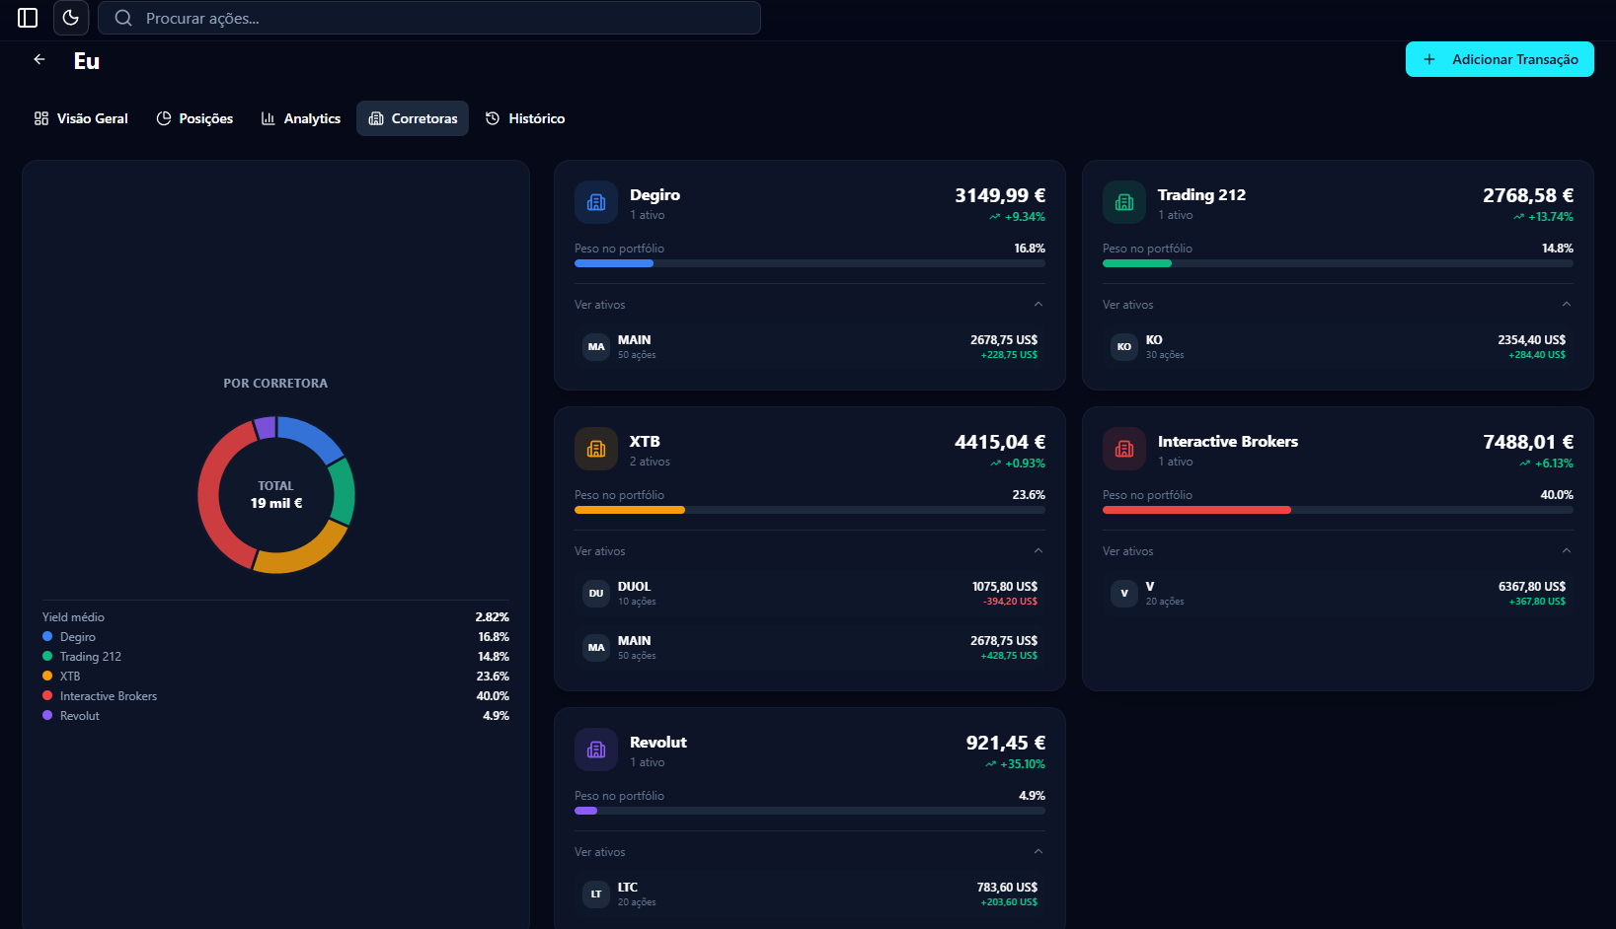Click the plus icon in Adicionar Transação
The image size is (1616, 929).
point(1429,59)
